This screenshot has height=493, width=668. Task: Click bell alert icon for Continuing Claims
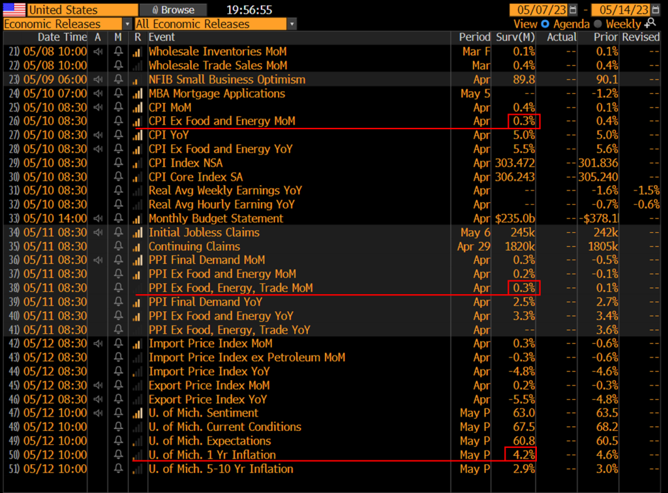tap(119, 246)
